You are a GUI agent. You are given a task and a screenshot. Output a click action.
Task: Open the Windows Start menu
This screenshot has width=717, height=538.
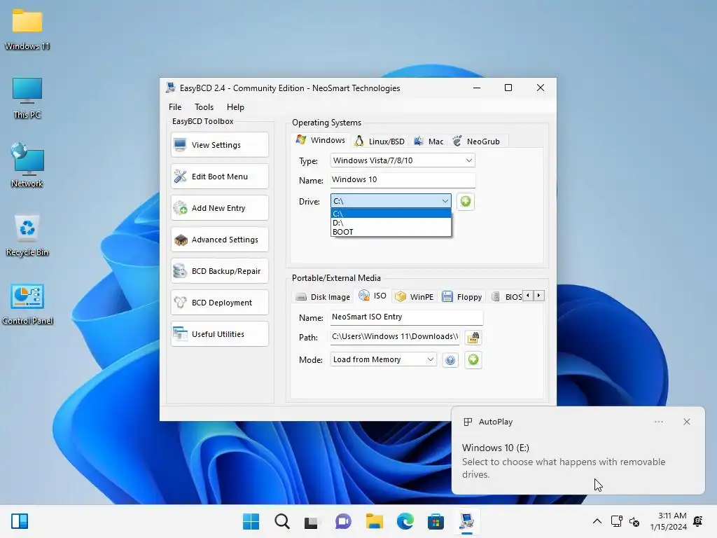pos(251,521)
